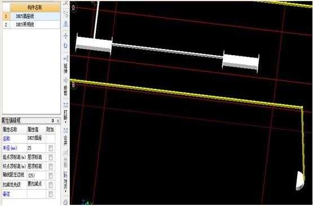Viewport: 313px width, 206px height.
Task: Select the long white conduit between boxes
Action: 167,50
